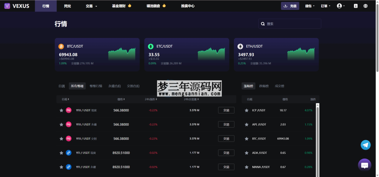The height and width of the screenshot is (177, 379).
Task: Open 閃兌 flash exchange nav item
Action: coord(68,6)
